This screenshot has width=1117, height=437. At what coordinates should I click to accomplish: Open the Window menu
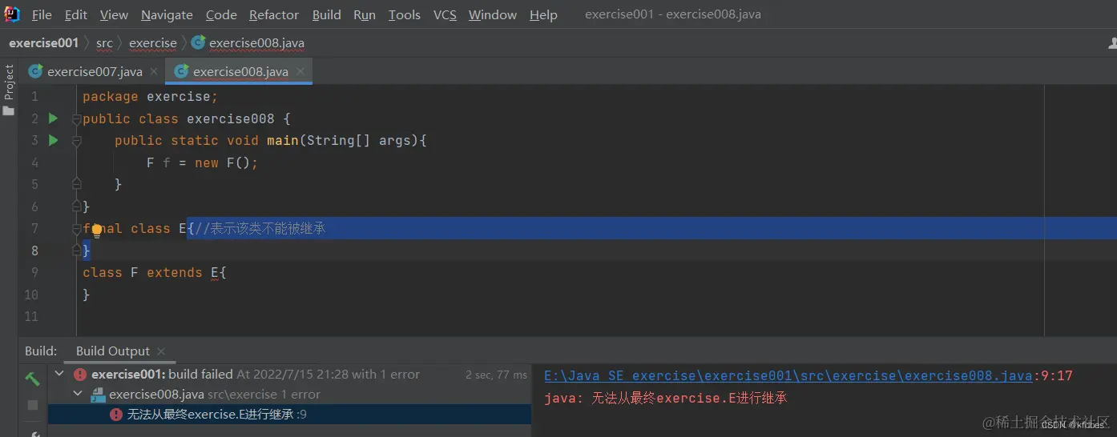click(x=493, y=14)
